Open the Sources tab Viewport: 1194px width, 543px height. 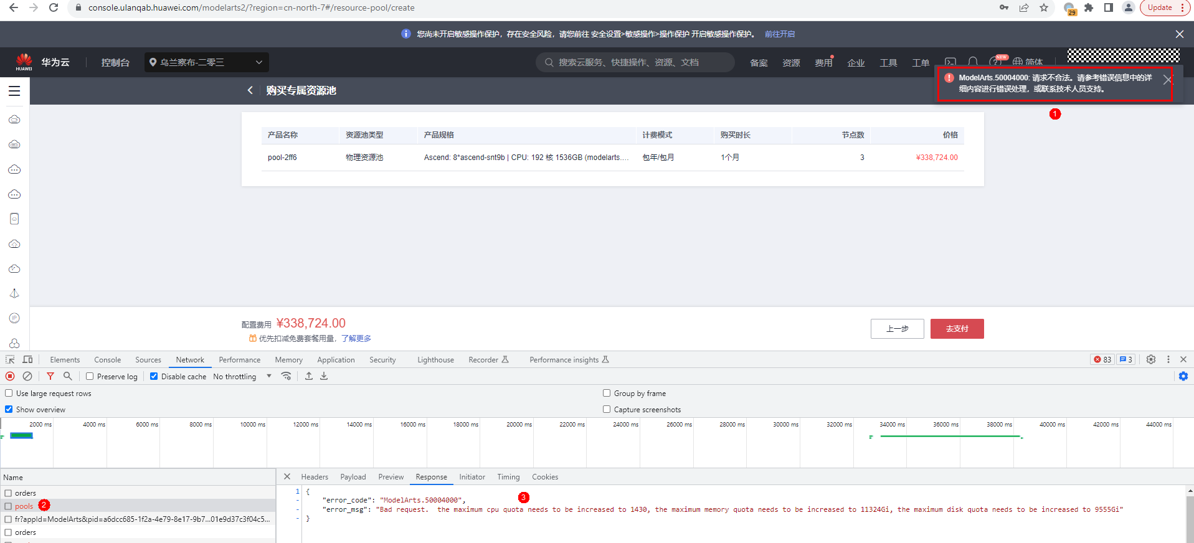(148, 360)
